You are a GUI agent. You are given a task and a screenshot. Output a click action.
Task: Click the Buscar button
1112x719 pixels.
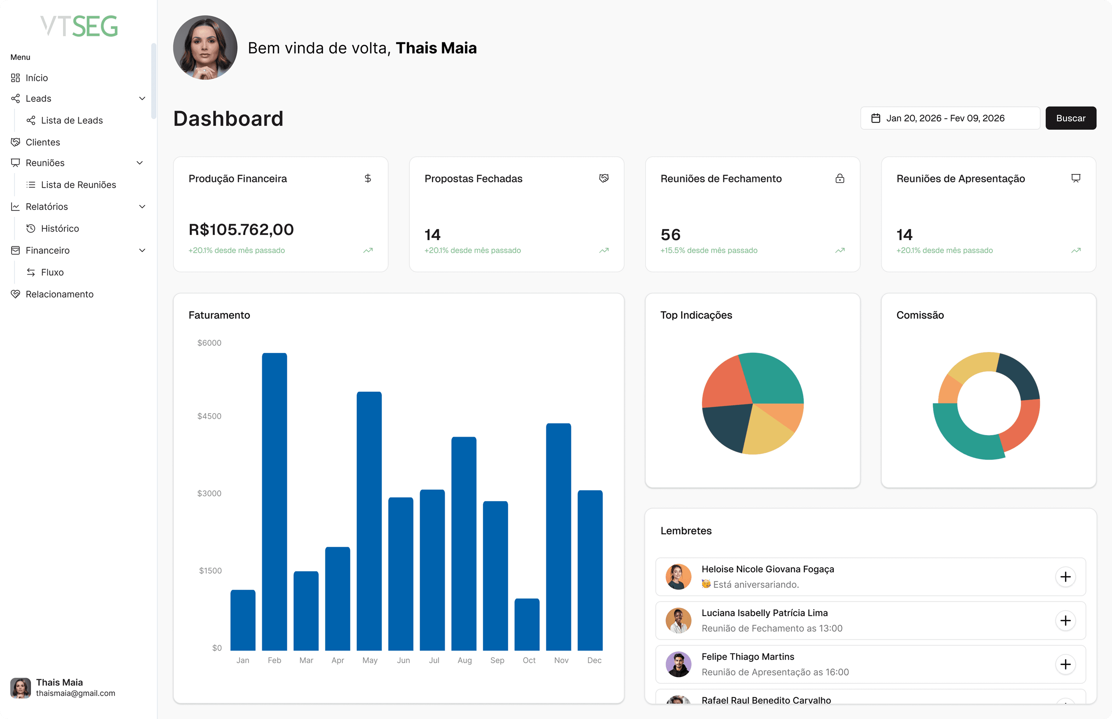pyautogui.click(x=1071, y=118)
